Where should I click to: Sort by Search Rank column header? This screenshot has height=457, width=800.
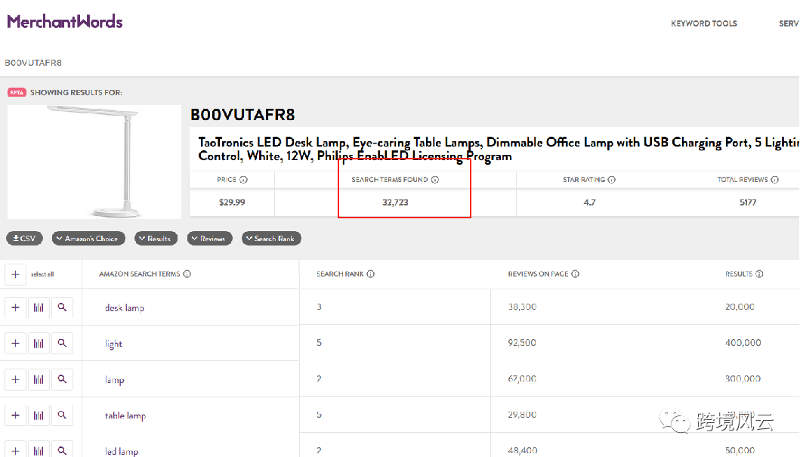pos(340,274)
